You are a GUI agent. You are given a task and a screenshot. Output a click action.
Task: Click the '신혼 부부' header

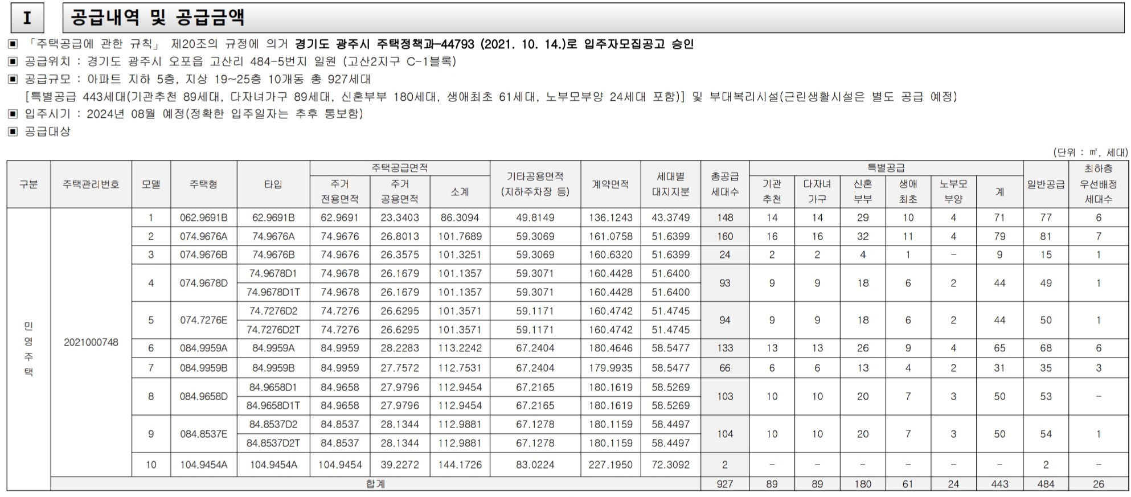(x=863, y=192)
